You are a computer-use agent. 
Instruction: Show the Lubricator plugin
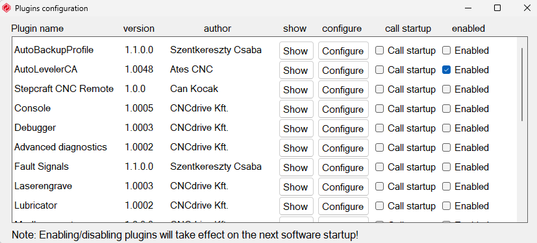coord(296,207)
